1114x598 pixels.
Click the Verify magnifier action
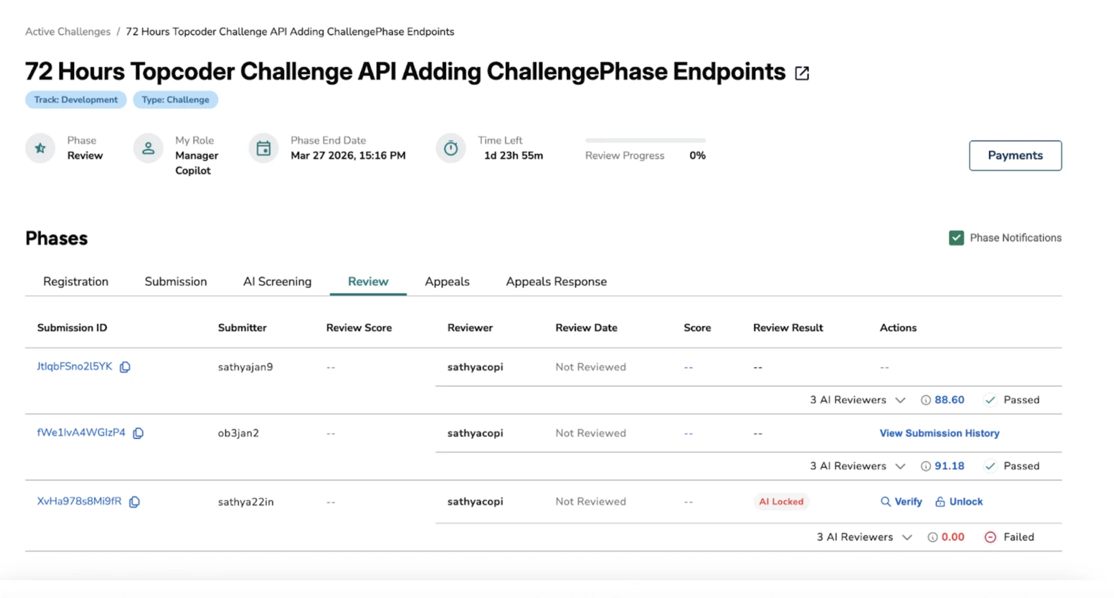(901, 502)
